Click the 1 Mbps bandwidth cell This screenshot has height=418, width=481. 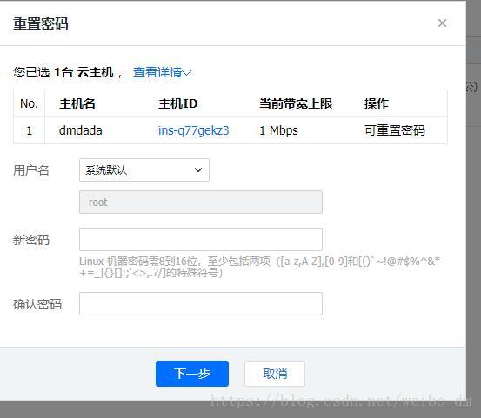(x=278, y=130)
